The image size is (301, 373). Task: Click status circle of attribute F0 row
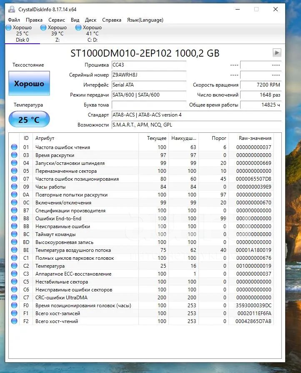click(x=14, y=305)
